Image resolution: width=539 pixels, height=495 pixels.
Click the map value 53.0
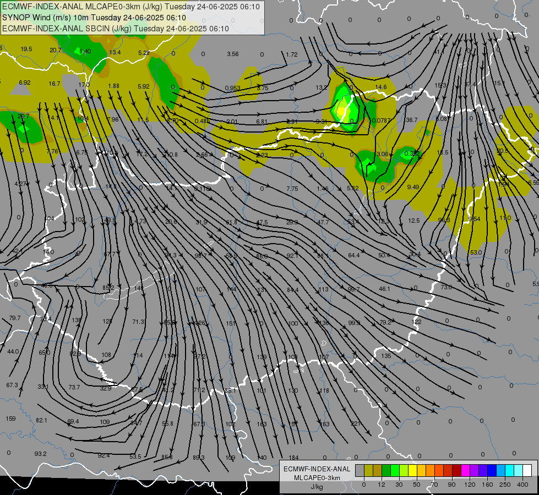[476, 252]
